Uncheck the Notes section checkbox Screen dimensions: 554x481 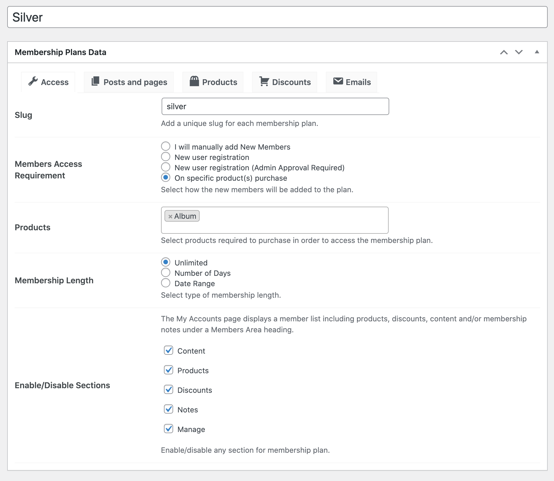(169, 409)
